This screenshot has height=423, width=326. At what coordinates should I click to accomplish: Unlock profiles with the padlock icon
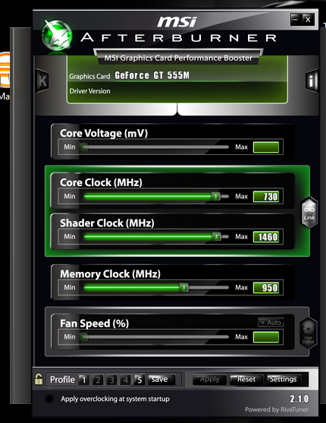point(39,379)
